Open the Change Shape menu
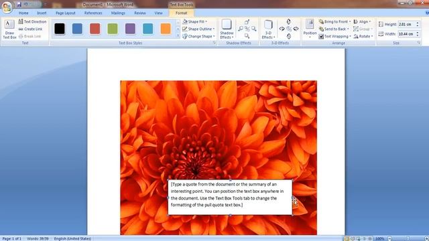Screen dimensions: 429x241 coord(198,36)
